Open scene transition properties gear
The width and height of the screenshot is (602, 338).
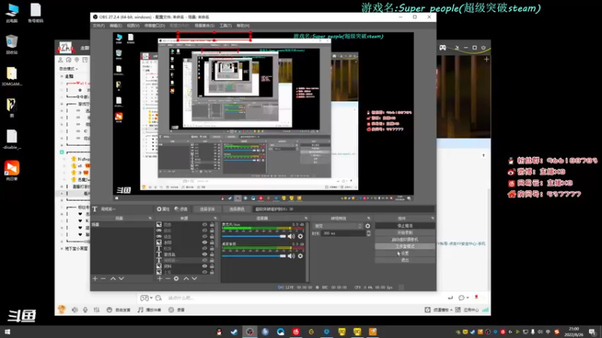(x=367, y=226)
